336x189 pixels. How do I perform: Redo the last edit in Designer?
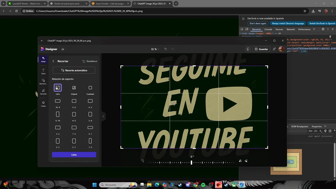[172, 49]
